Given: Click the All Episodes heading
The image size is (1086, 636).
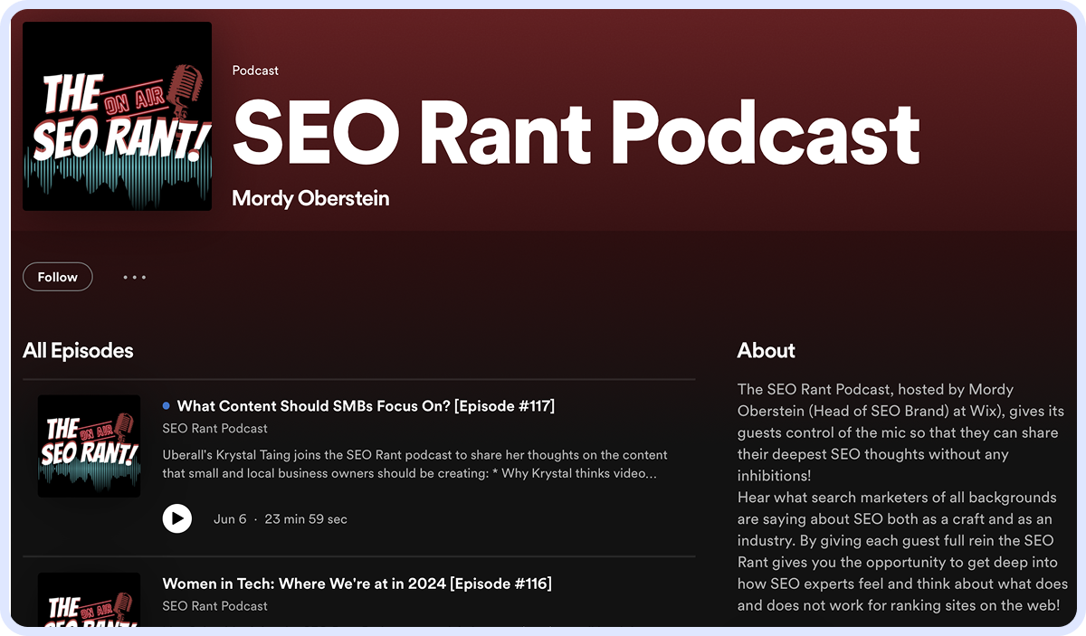Looking at the screenshot, I should tap(78, 351).
